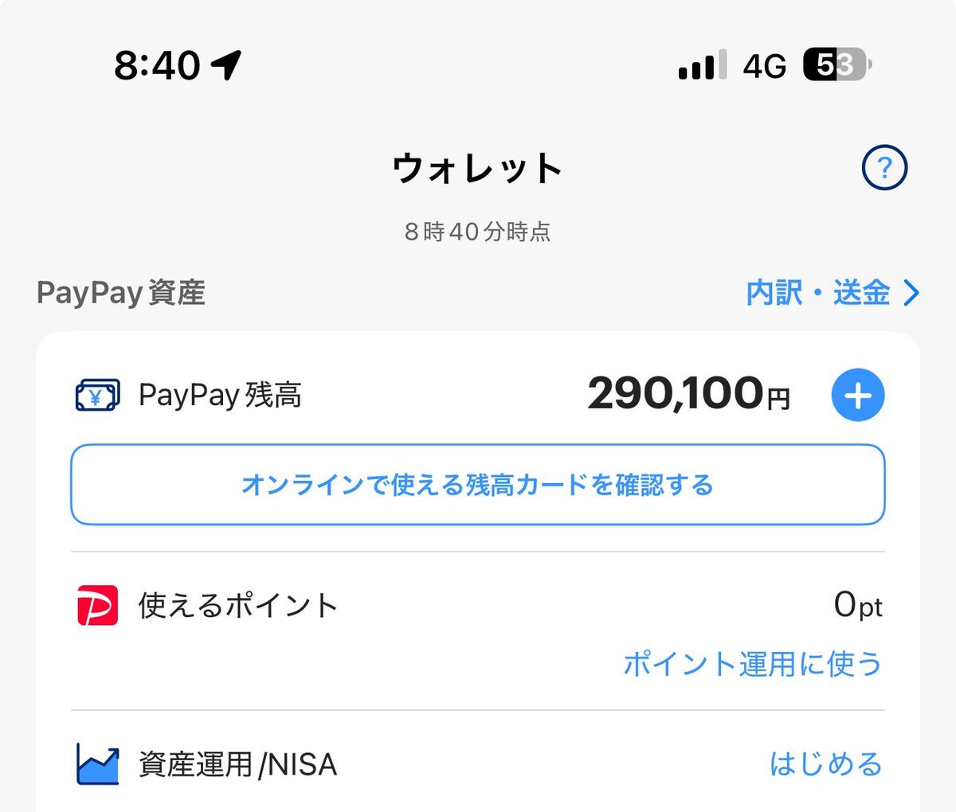Tap the 0pt points value
956x812 pixels.
858,606
